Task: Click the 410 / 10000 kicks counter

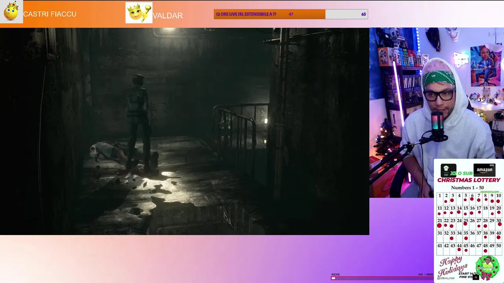Action: pyautogui.click(x=425, y=274)
